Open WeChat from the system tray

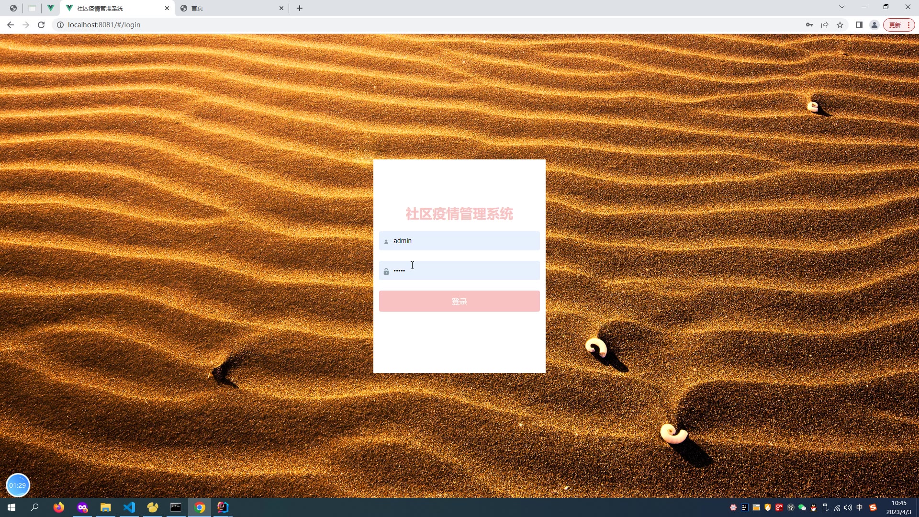(802, 507)
